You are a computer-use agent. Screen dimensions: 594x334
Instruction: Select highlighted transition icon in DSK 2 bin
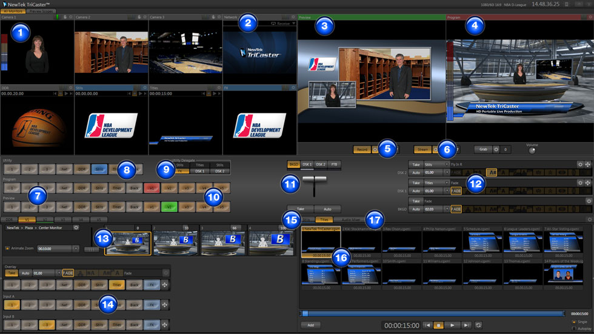[492, 172]
